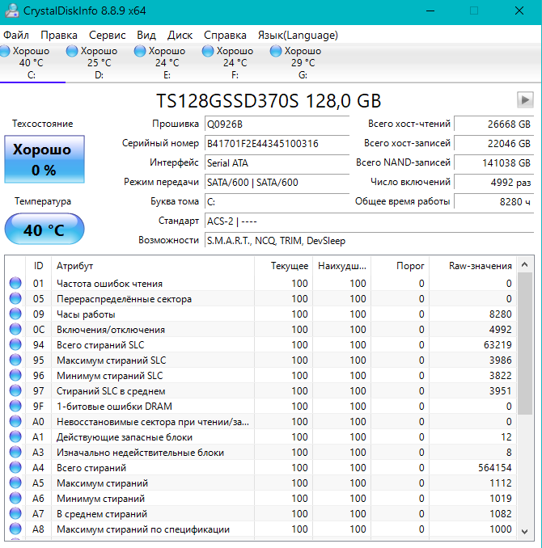
Task: Click the status orb for attribute 94
Action: (15, 344)
